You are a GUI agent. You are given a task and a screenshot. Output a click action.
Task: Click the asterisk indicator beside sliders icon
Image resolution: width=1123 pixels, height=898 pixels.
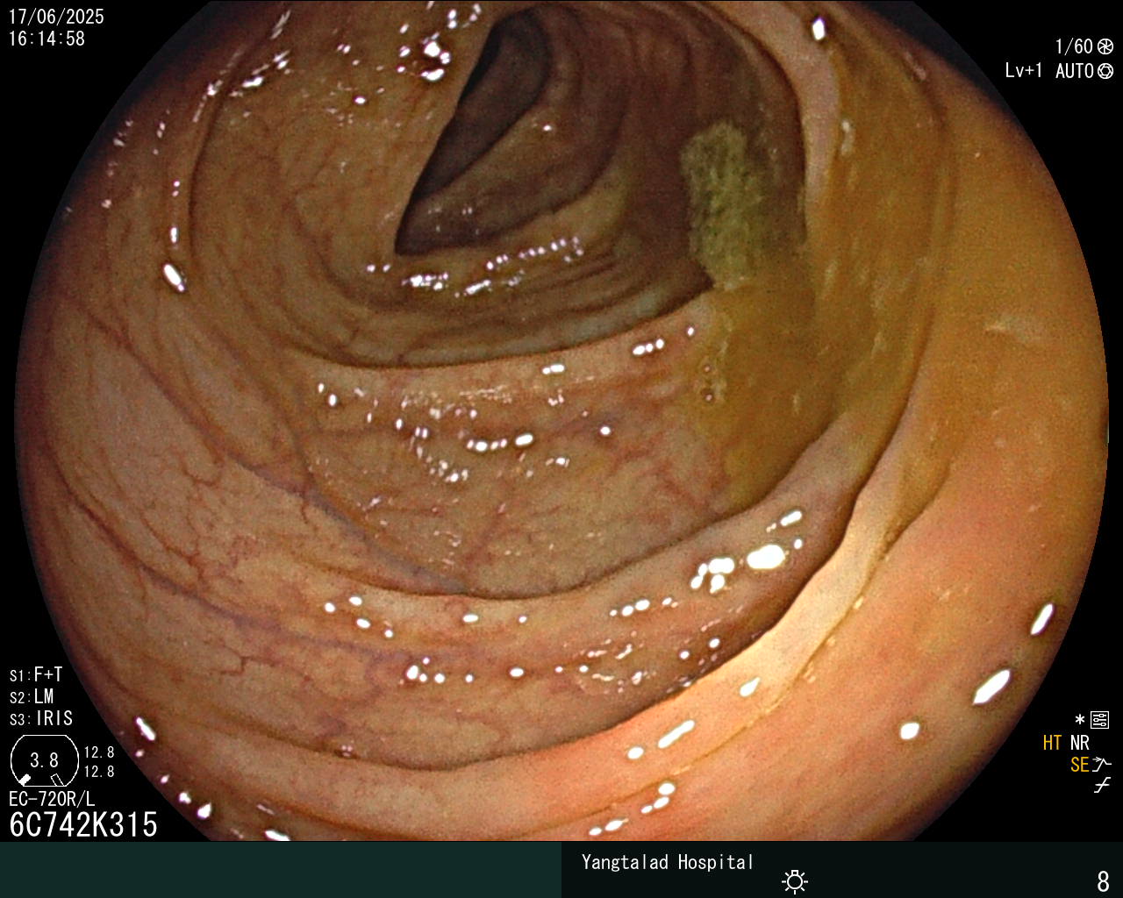coord(1080,721)
